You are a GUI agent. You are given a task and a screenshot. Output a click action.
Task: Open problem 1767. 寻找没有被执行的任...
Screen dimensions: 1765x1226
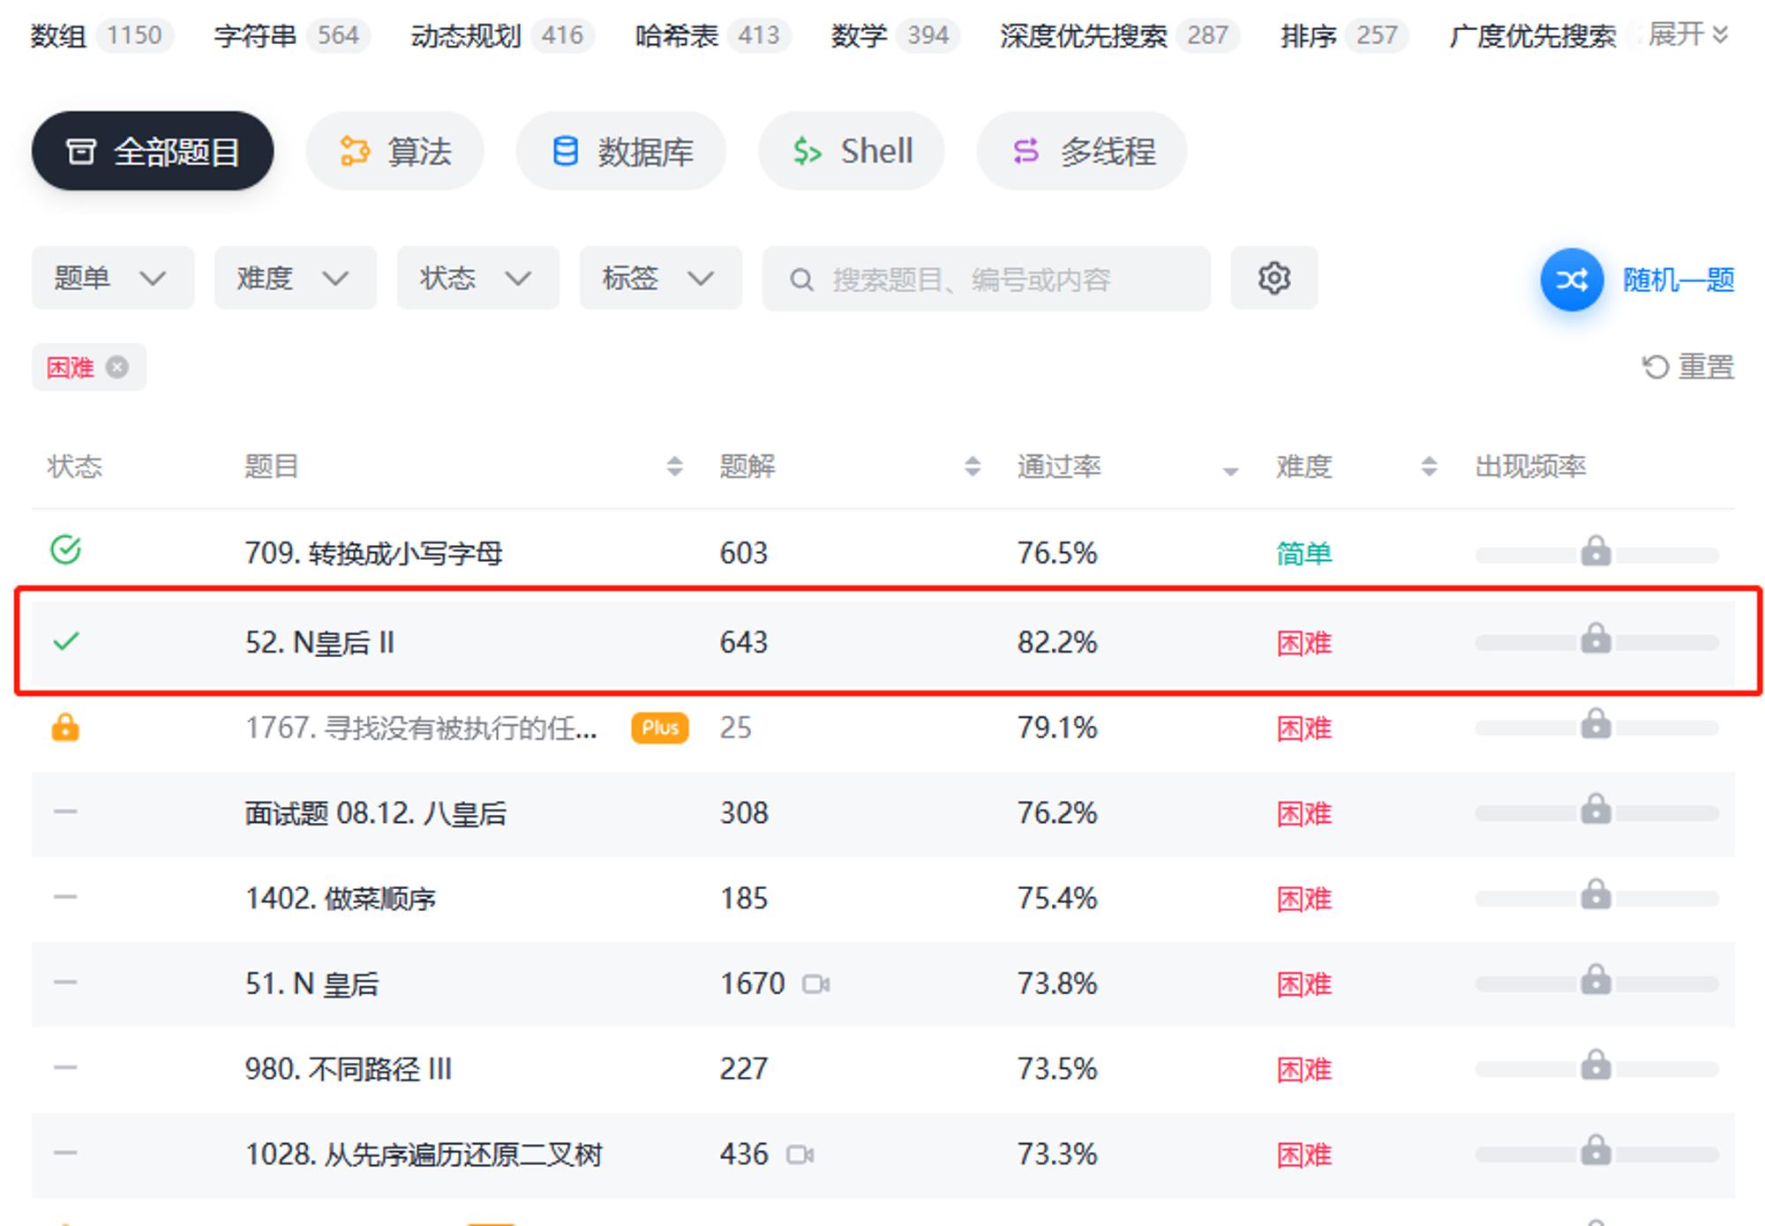[421, 728]
